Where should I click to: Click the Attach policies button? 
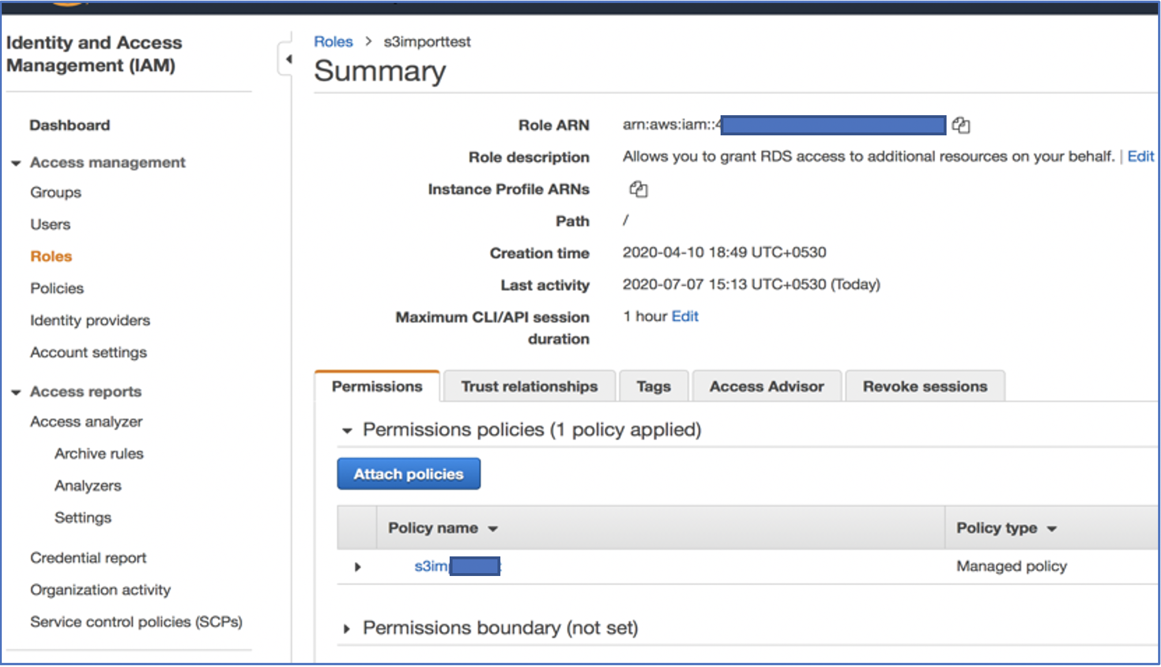click(x=408, y=474)
